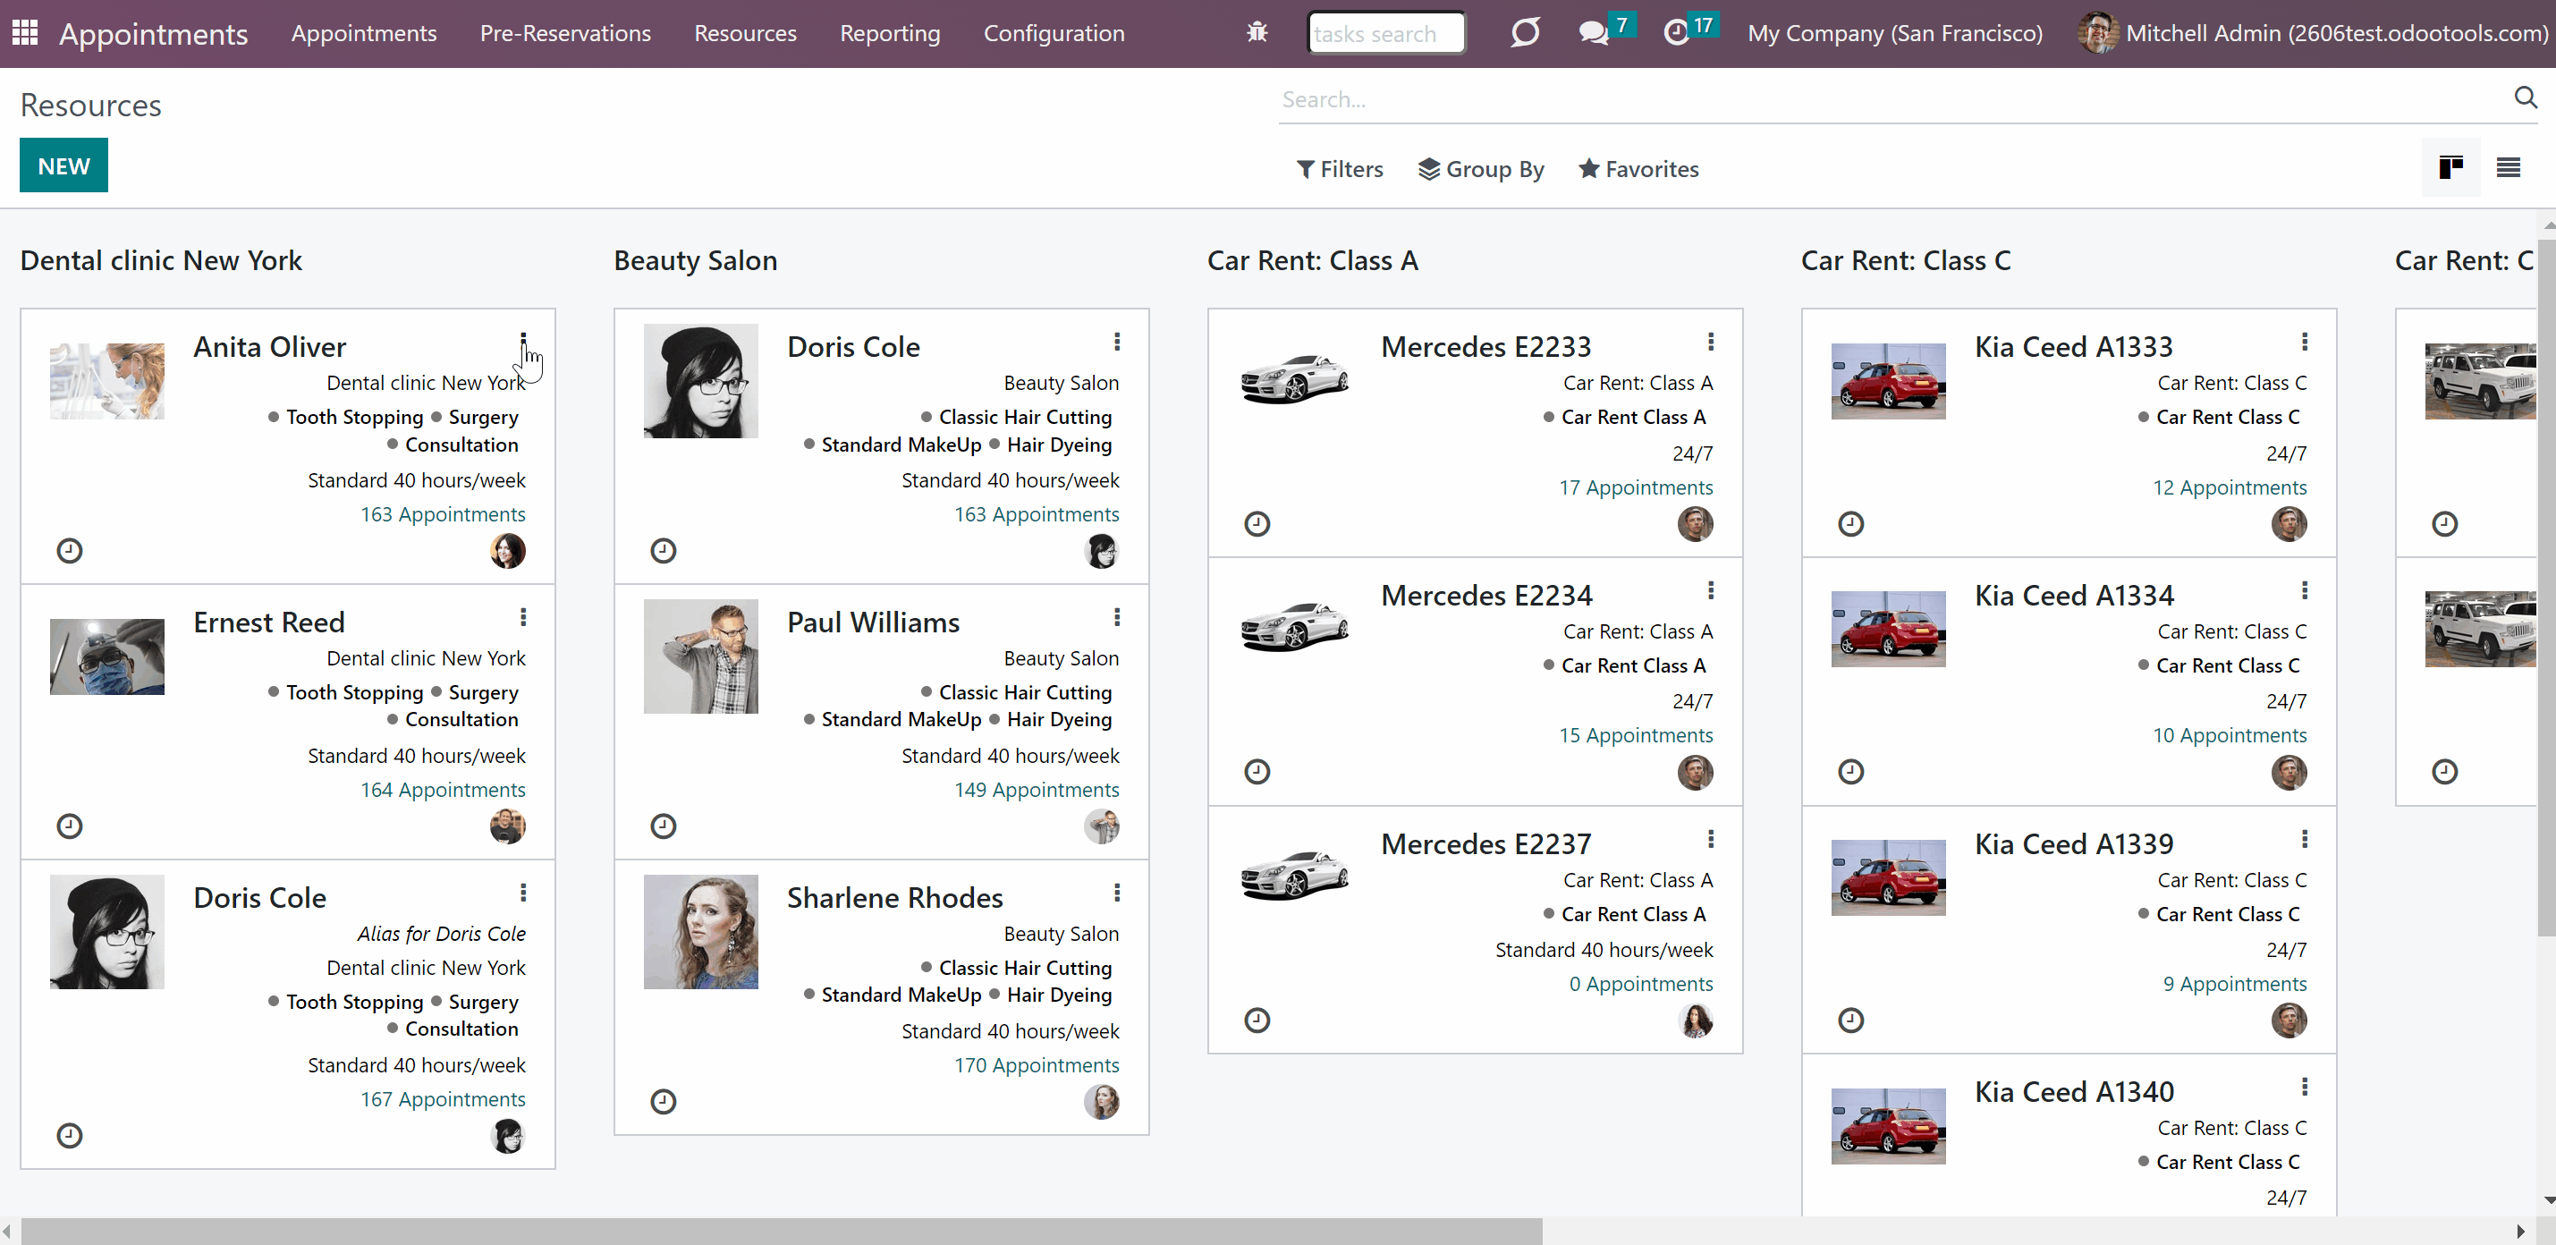Switch to Kanban view
The height and width of the screenshot is (1245, 2556).
[2450, 167]
